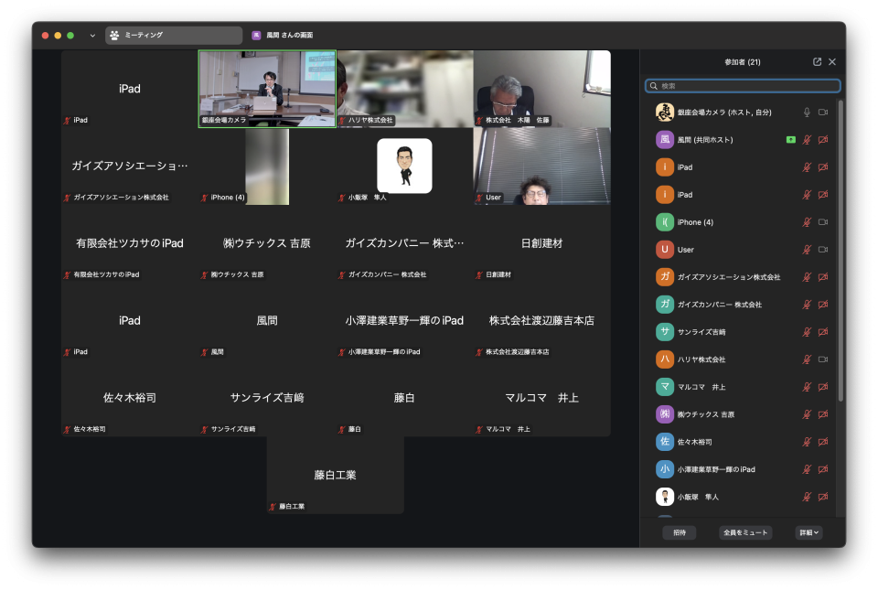Toggle disabled camera for 佐々木裕司
The height and width of the screenshot is (590, 878).
click(823, 442)
